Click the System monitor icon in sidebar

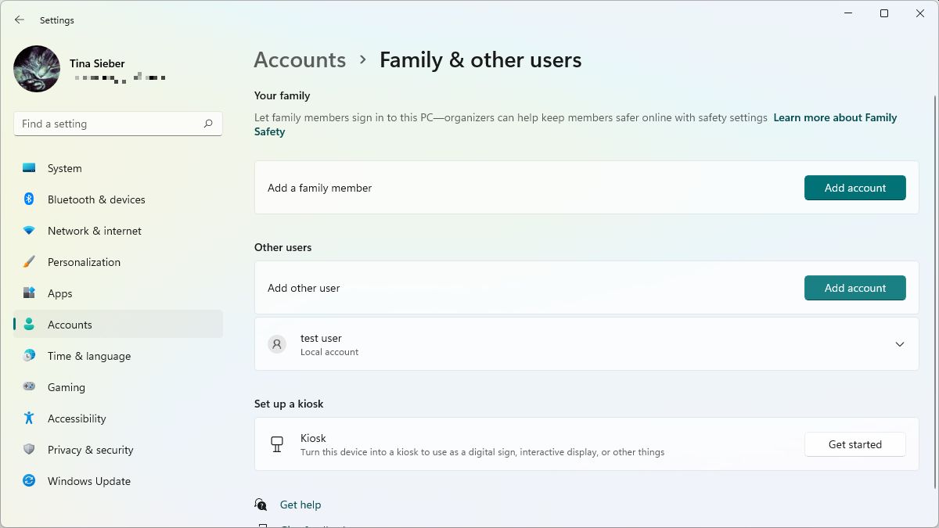pos(29,168)
